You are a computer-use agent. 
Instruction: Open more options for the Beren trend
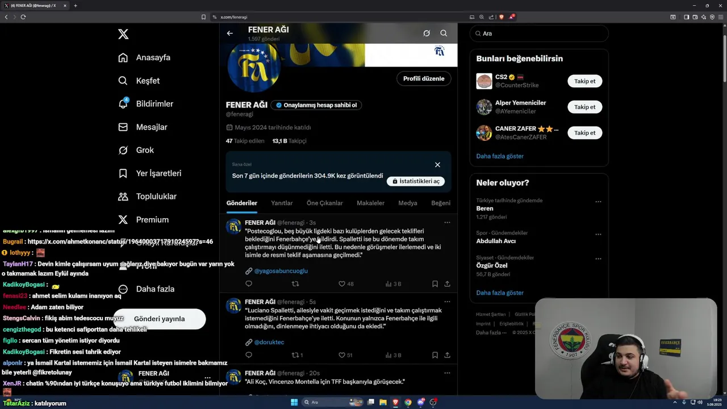point(598,202)
